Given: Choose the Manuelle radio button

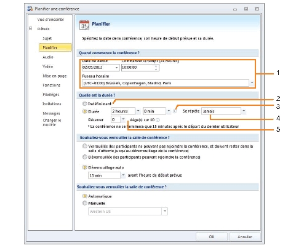Looking at the screenshot, I should click(84, 203).
